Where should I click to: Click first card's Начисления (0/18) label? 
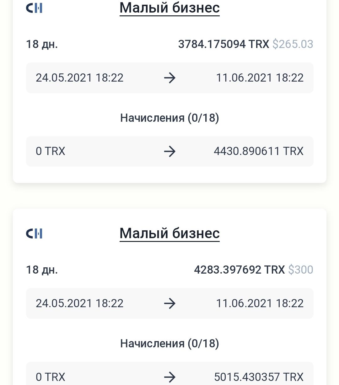pyautogui.click(x=169, y=118)
